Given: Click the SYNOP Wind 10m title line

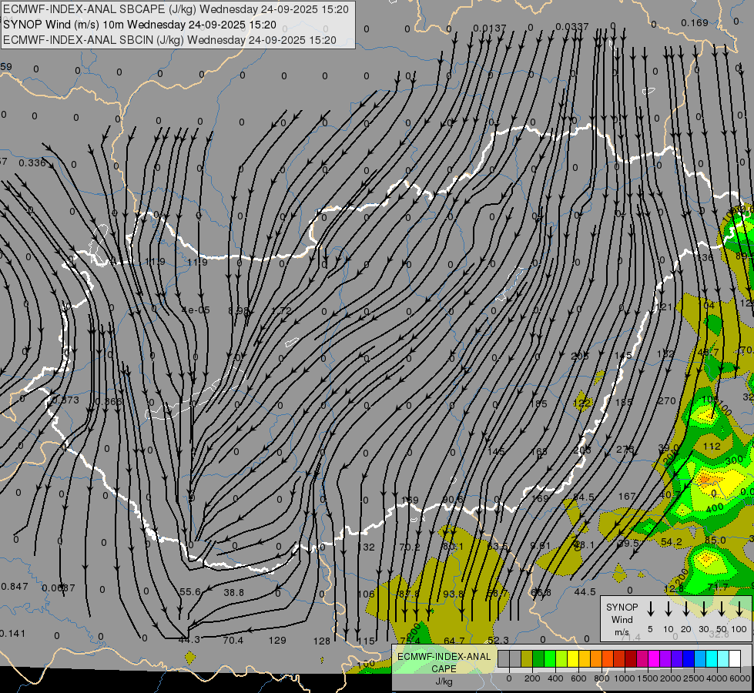Looking at the screenshot, I should coord(139,25).
